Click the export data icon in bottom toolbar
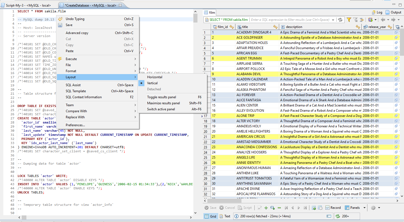Viewport: 404px width, 222px height. (314, 208)
